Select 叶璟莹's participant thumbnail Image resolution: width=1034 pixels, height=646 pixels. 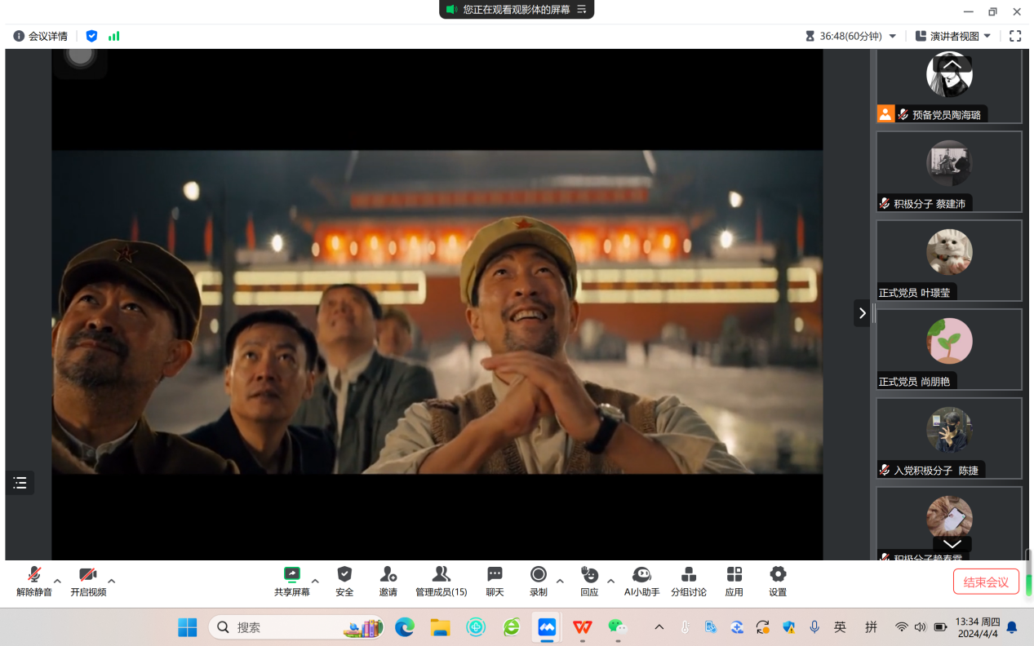pos(949,259)
